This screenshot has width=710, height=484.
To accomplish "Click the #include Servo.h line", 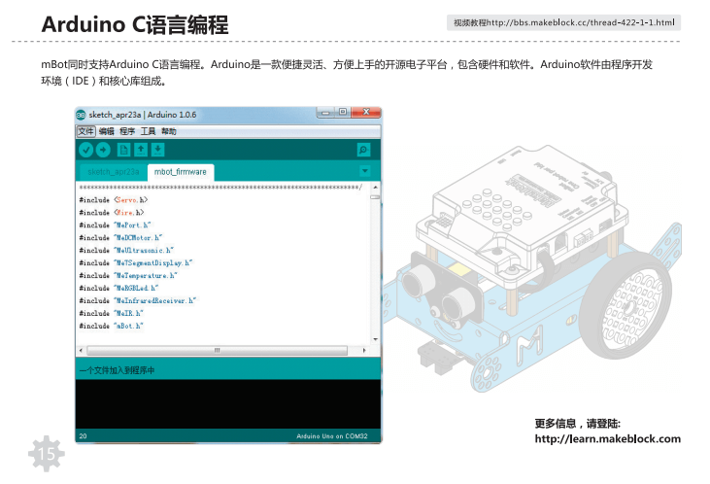I will coord(114,200).
